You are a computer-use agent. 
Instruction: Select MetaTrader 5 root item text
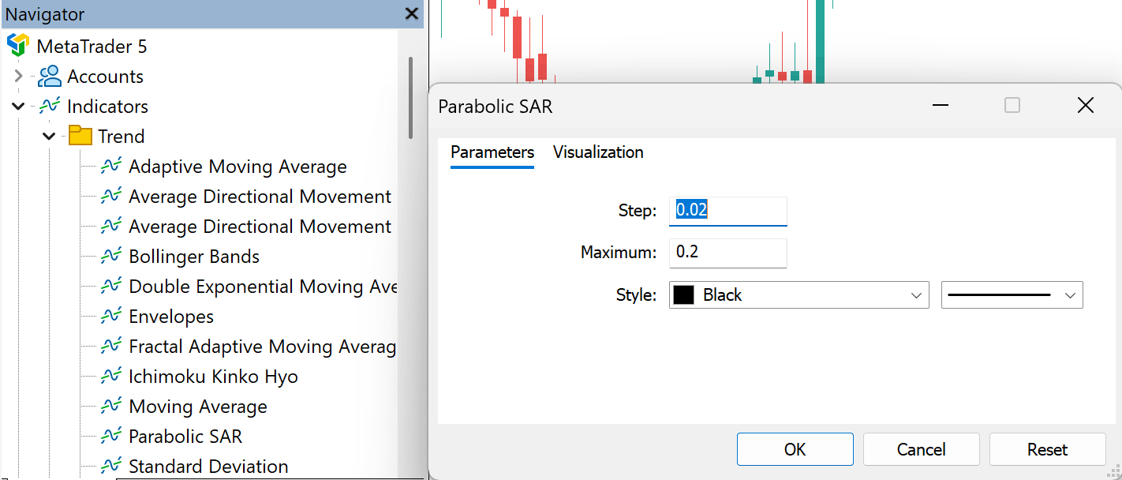(92, 47)
